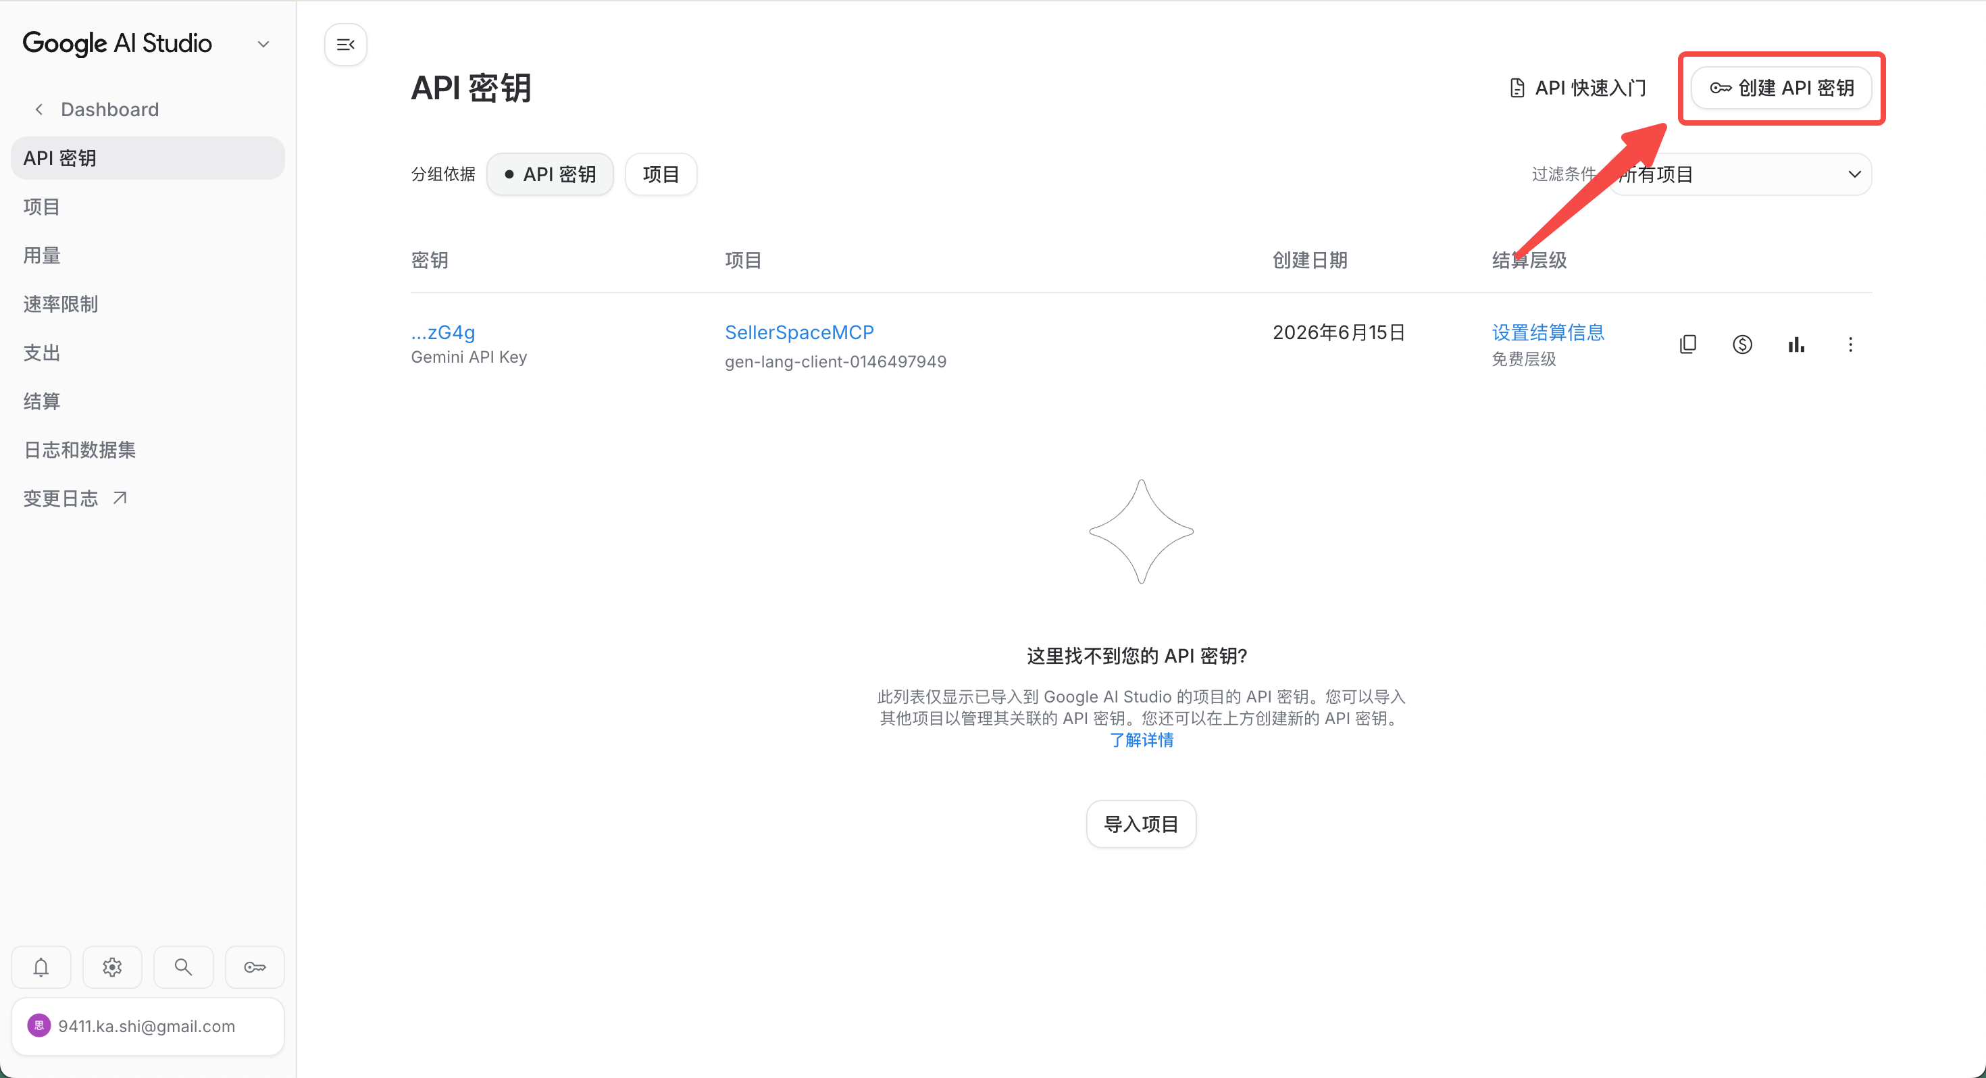View usage chart icon for ...zG4g key
This screenshot has height=1078, width=1986.
pos(1796,344)
